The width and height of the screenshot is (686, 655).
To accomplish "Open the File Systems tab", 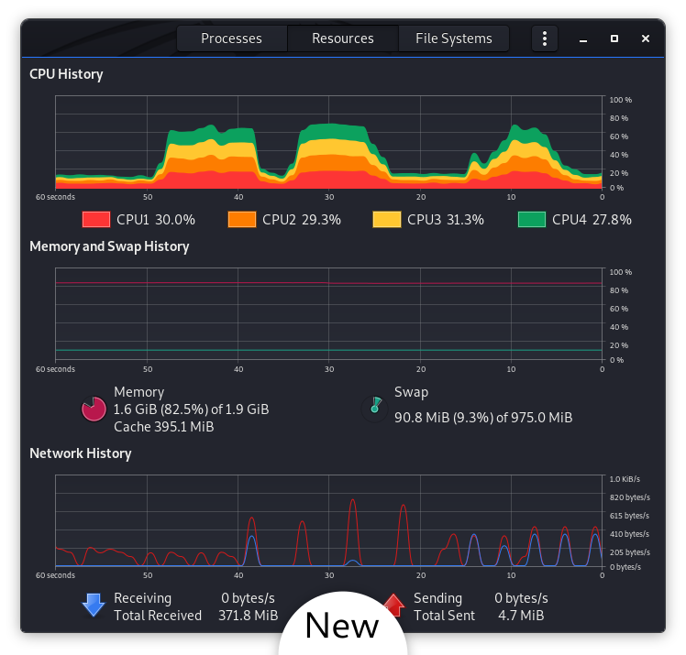I will click(454, 38).
